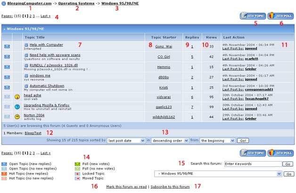Open the Help with Computer topic
The image size is (296, 193).
coord(47,45)
